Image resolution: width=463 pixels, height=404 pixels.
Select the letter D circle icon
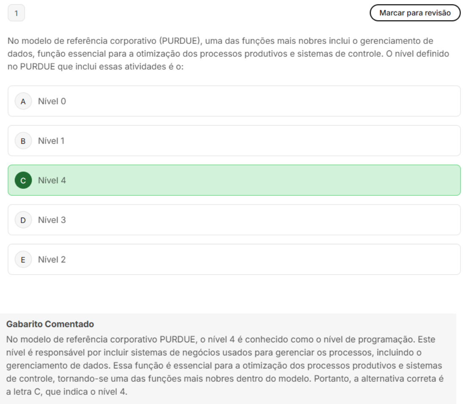[x=23, y=220]
